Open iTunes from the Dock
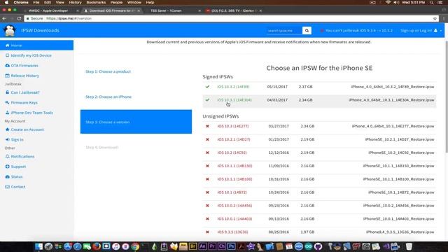The image size is (448, 252). tap(115, 246)
